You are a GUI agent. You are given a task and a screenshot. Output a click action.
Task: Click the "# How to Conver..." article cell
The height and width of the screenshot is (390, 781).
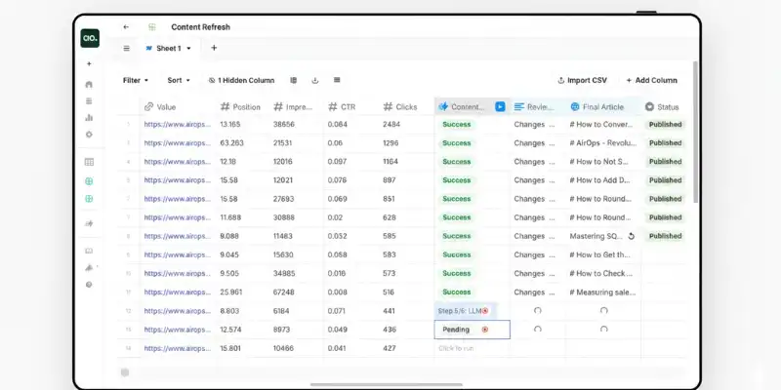[601, 125]
